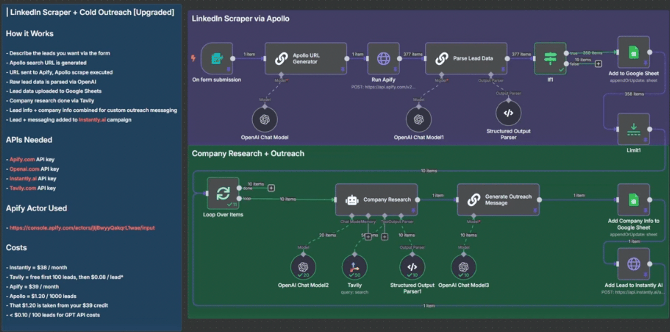The width and height of the screenshot is (670, 332).
Task: Open the Add to Google Sheet node
Action: [634, 52]
